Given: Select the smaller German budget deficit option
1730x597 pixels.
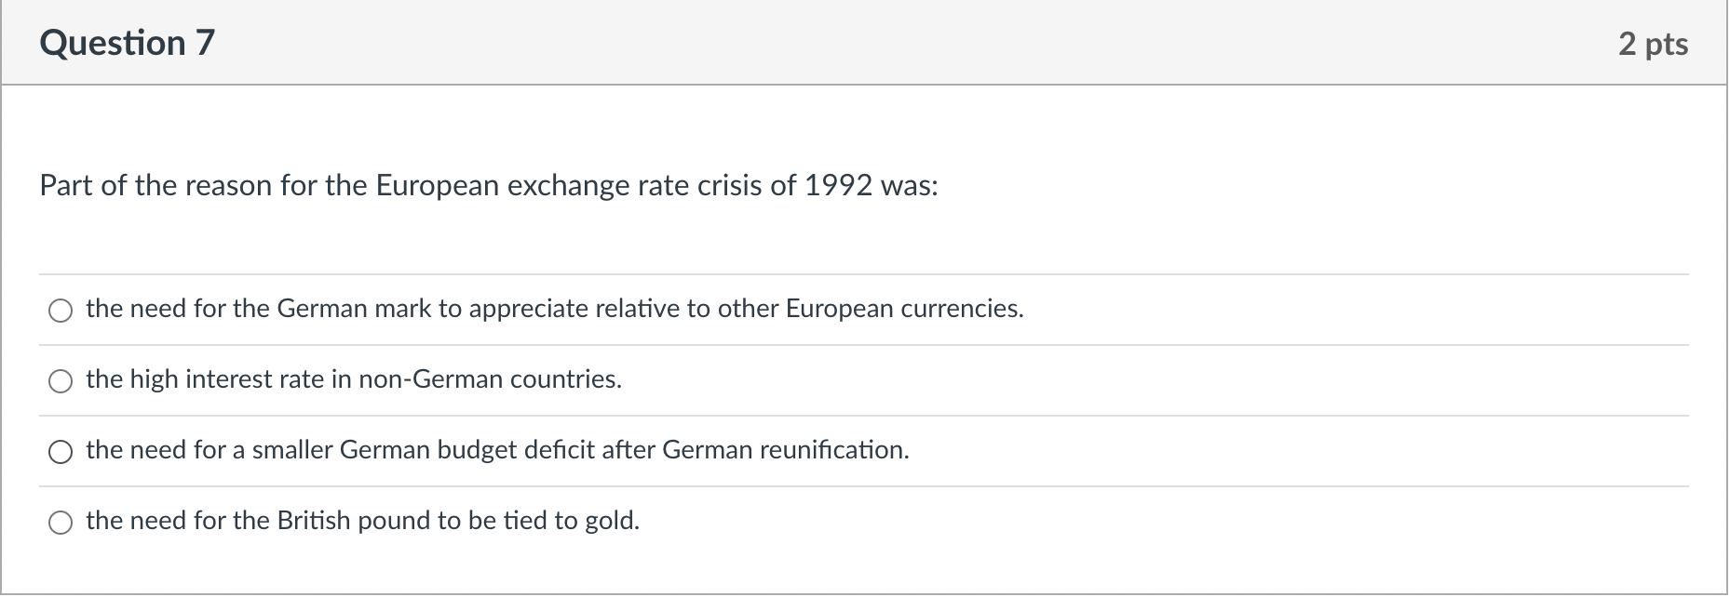Looking at the screenshot, I should click(x=61, y=452).
